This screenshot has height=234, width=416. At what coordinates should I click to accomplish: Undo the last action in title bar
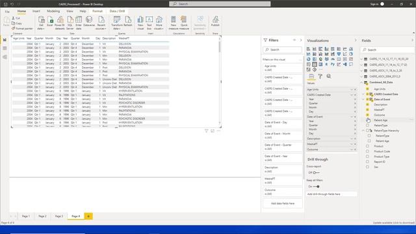click(12, 4)
